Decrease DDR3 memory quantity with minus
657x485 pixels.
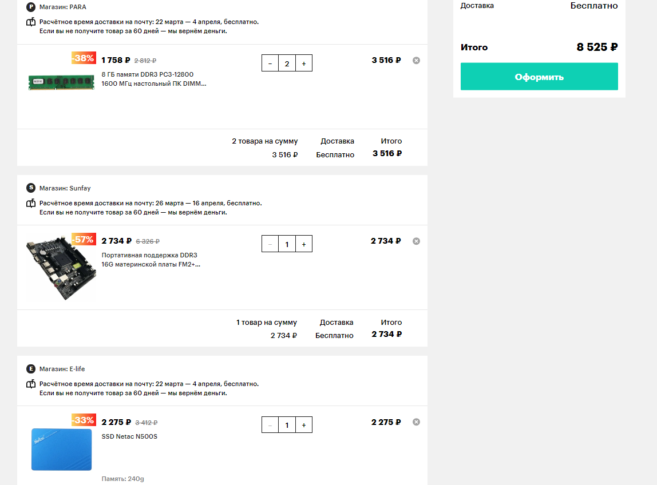[x=270, y=63]
